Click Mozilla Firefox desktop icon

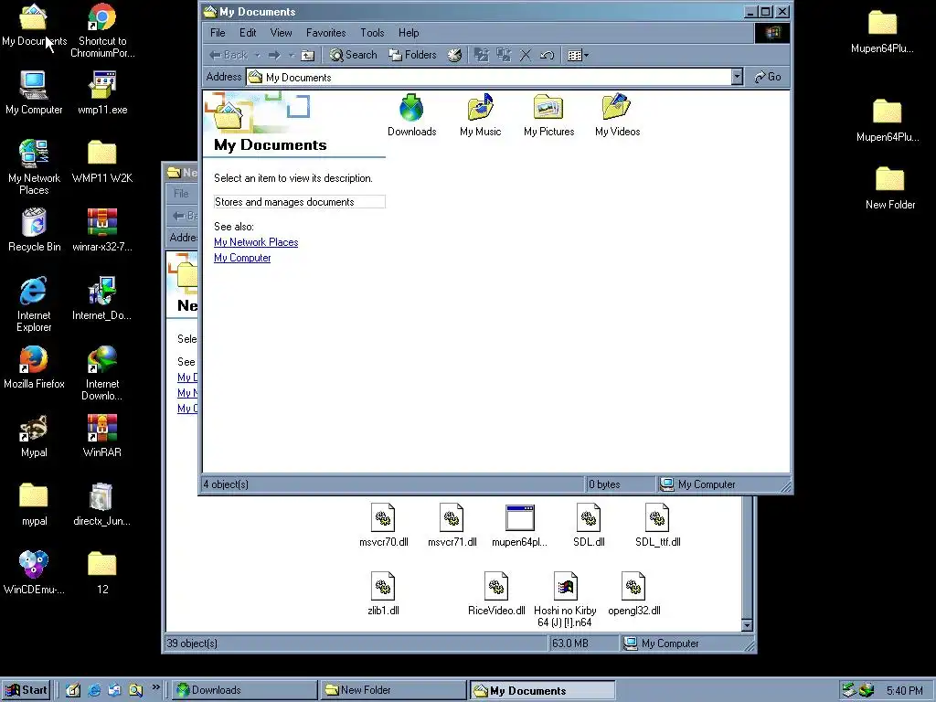tap(34, 367)
